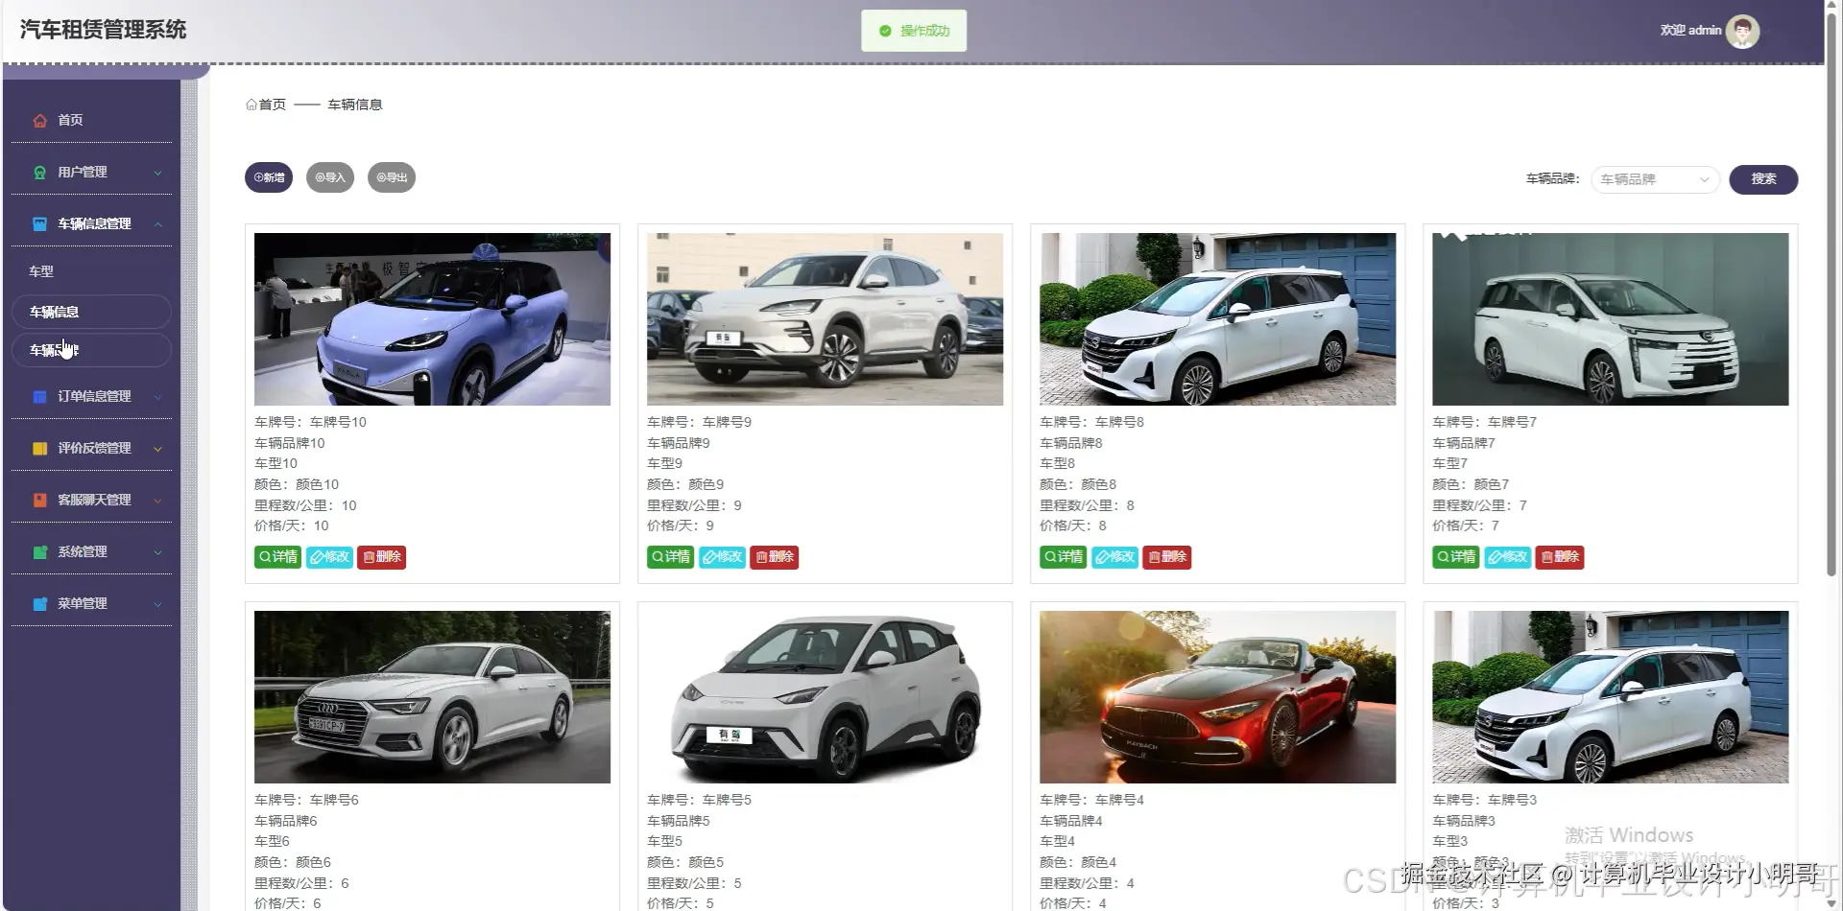Click the white hatchback photo of 车牌号5
This screenshot has width=1843, height=911.
point(825,697)
